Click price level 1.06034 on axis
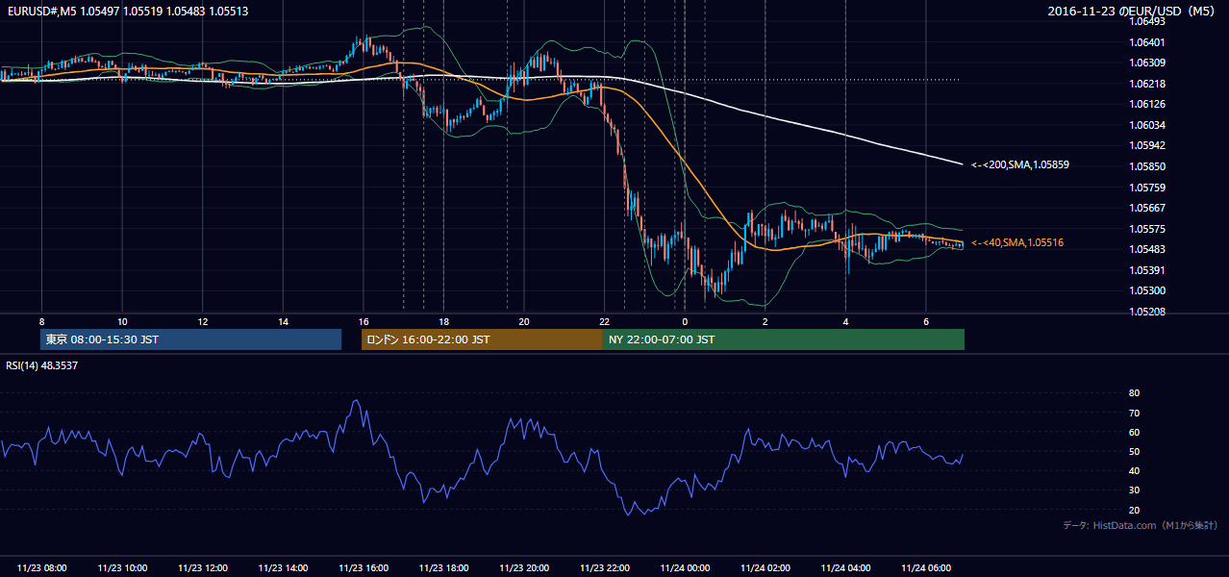Viewport: 1229px width, 577px height. coord(1147,125)
